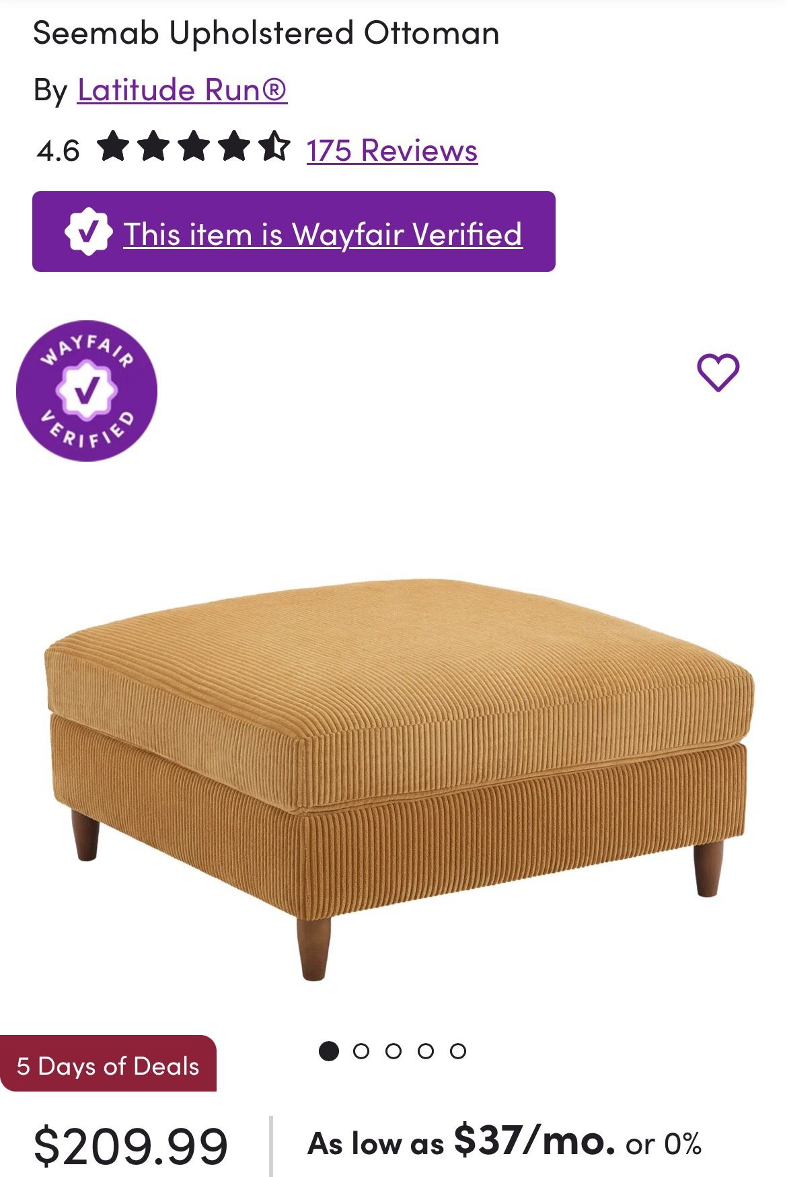Viewport: 787px width, 1177px height.
Task: Select the fourth image carousel dot
Action: tap(426, 1050)
